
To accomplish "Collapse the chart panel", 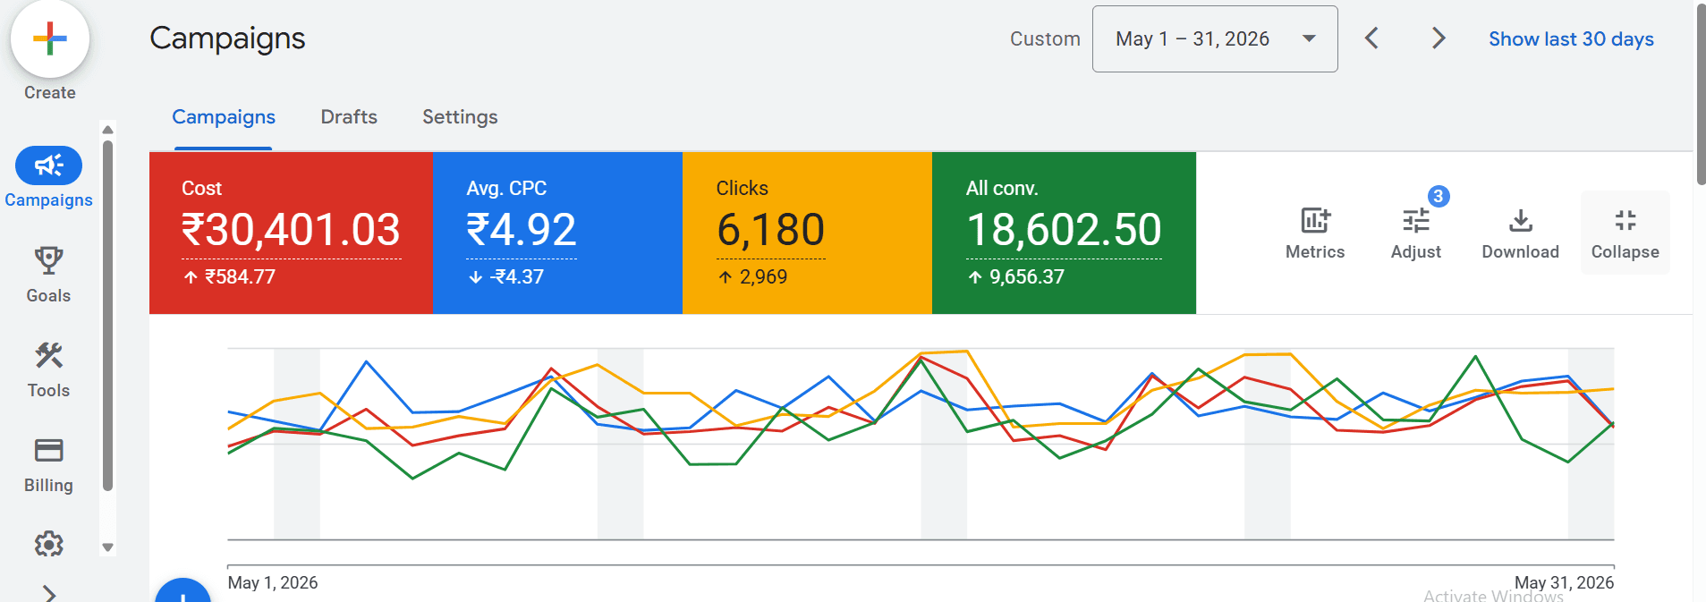I will (x=1625, y=233).
